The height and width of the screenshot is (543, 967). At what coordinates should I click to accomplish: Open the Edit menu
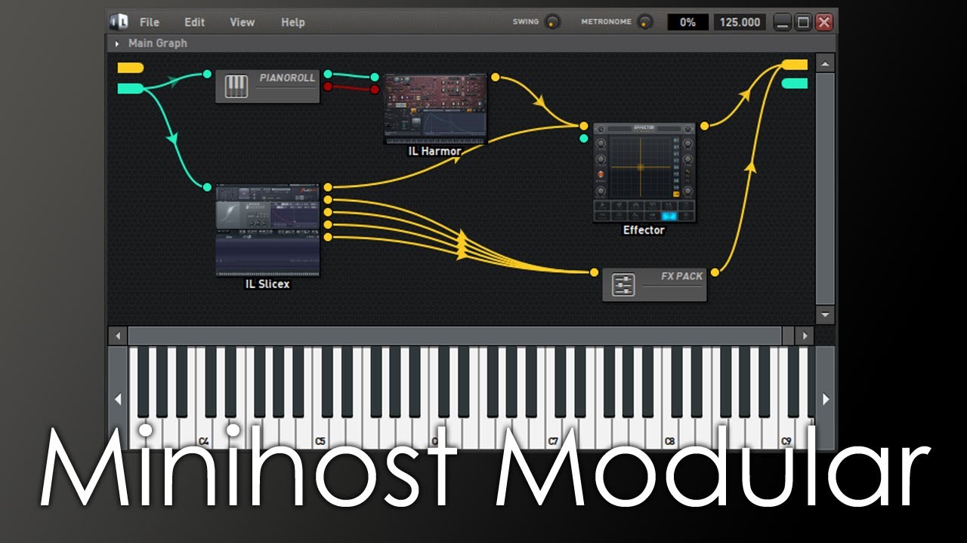click(194, 22)
